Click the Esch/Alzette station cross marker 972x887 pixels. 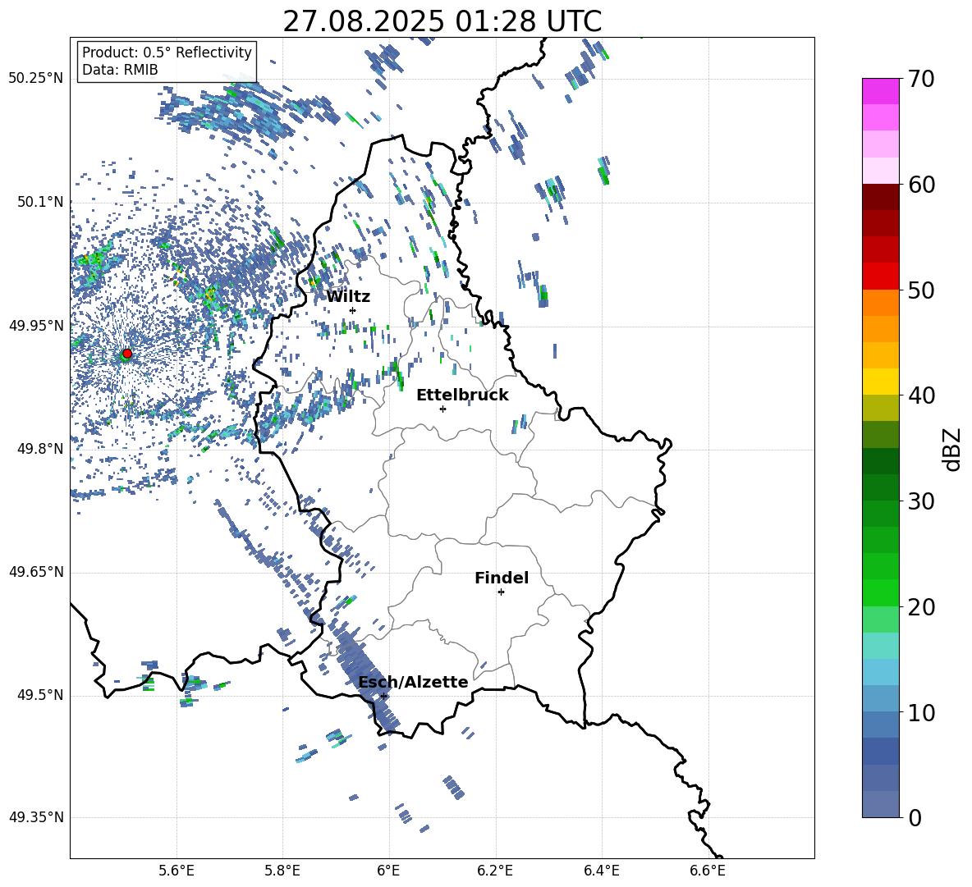pyautogui.click(x=383, y=696)
